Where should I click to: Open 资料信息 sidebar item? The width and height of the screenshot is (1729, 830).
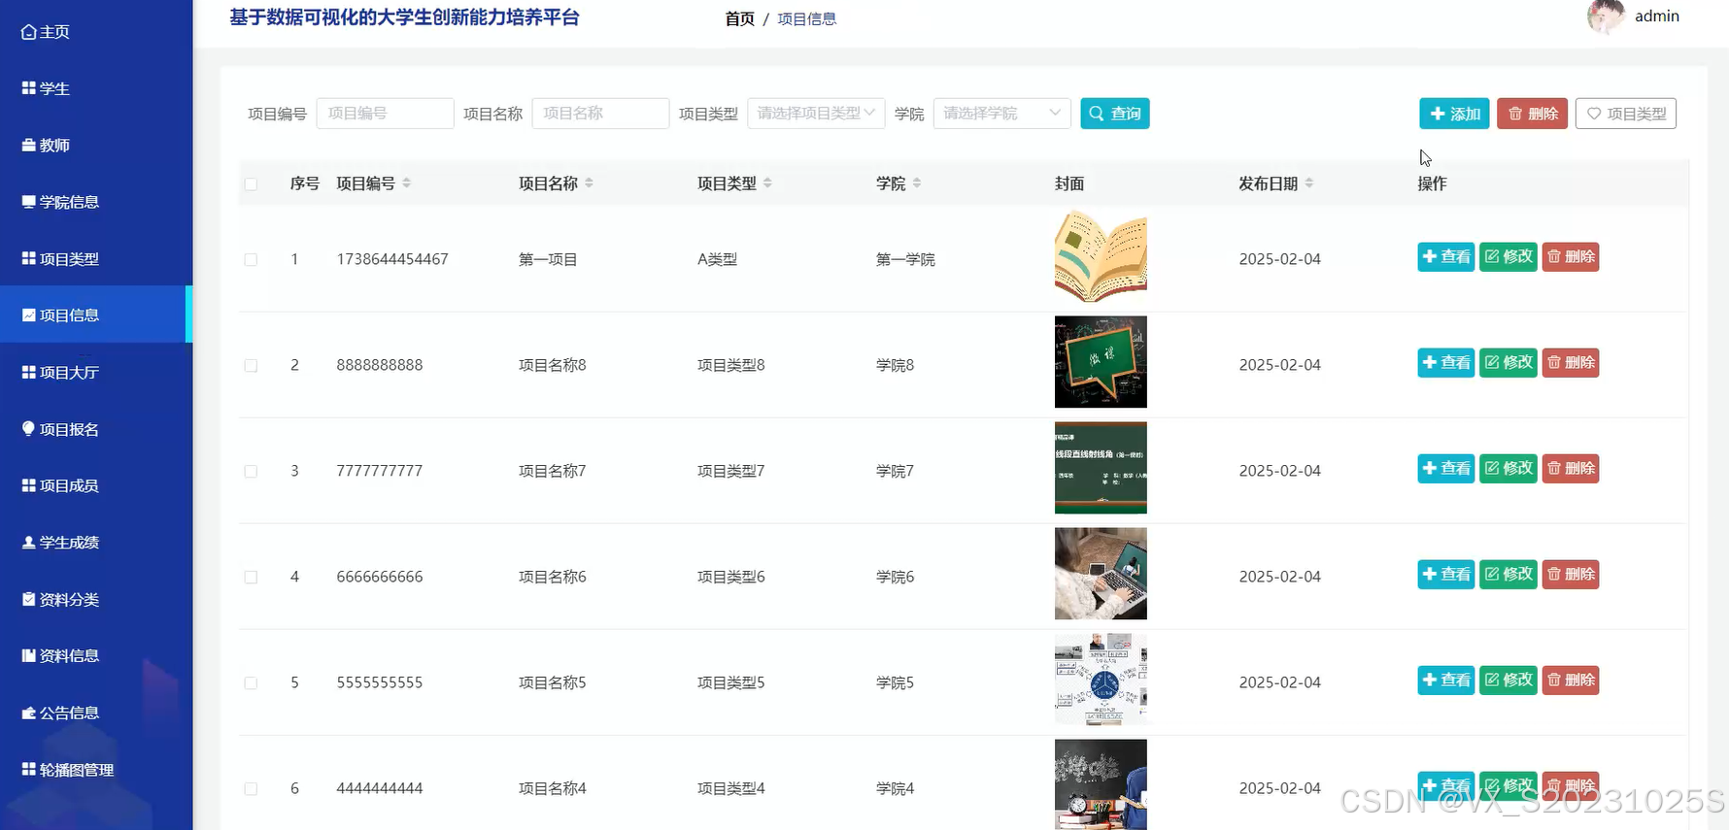point(60,656)
